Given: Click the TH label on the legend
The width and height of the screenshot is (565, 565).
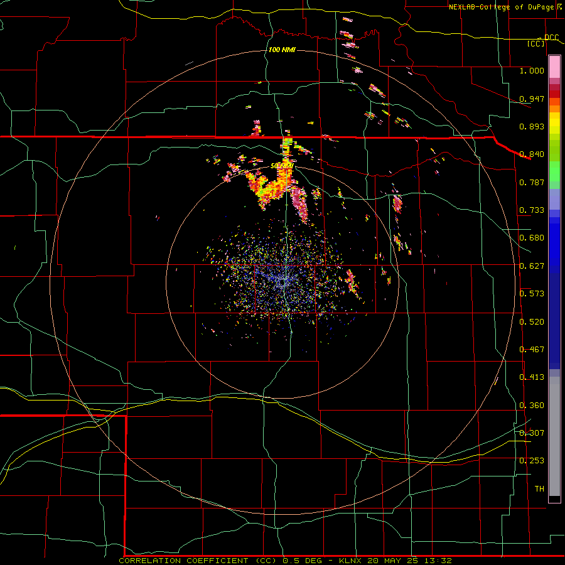Looking at the screenshot, I should click(x=539, y=489).
